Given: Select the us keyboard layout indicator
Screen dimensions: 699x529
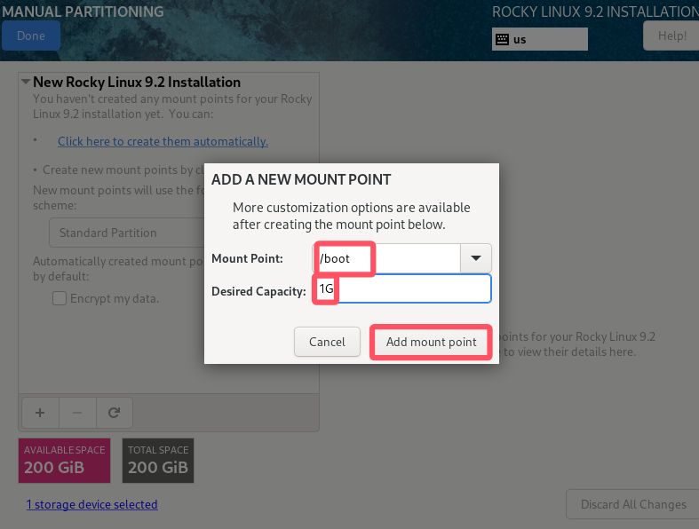Looking at the screenshot, I should pyautogui.click(x=539, y=39).
